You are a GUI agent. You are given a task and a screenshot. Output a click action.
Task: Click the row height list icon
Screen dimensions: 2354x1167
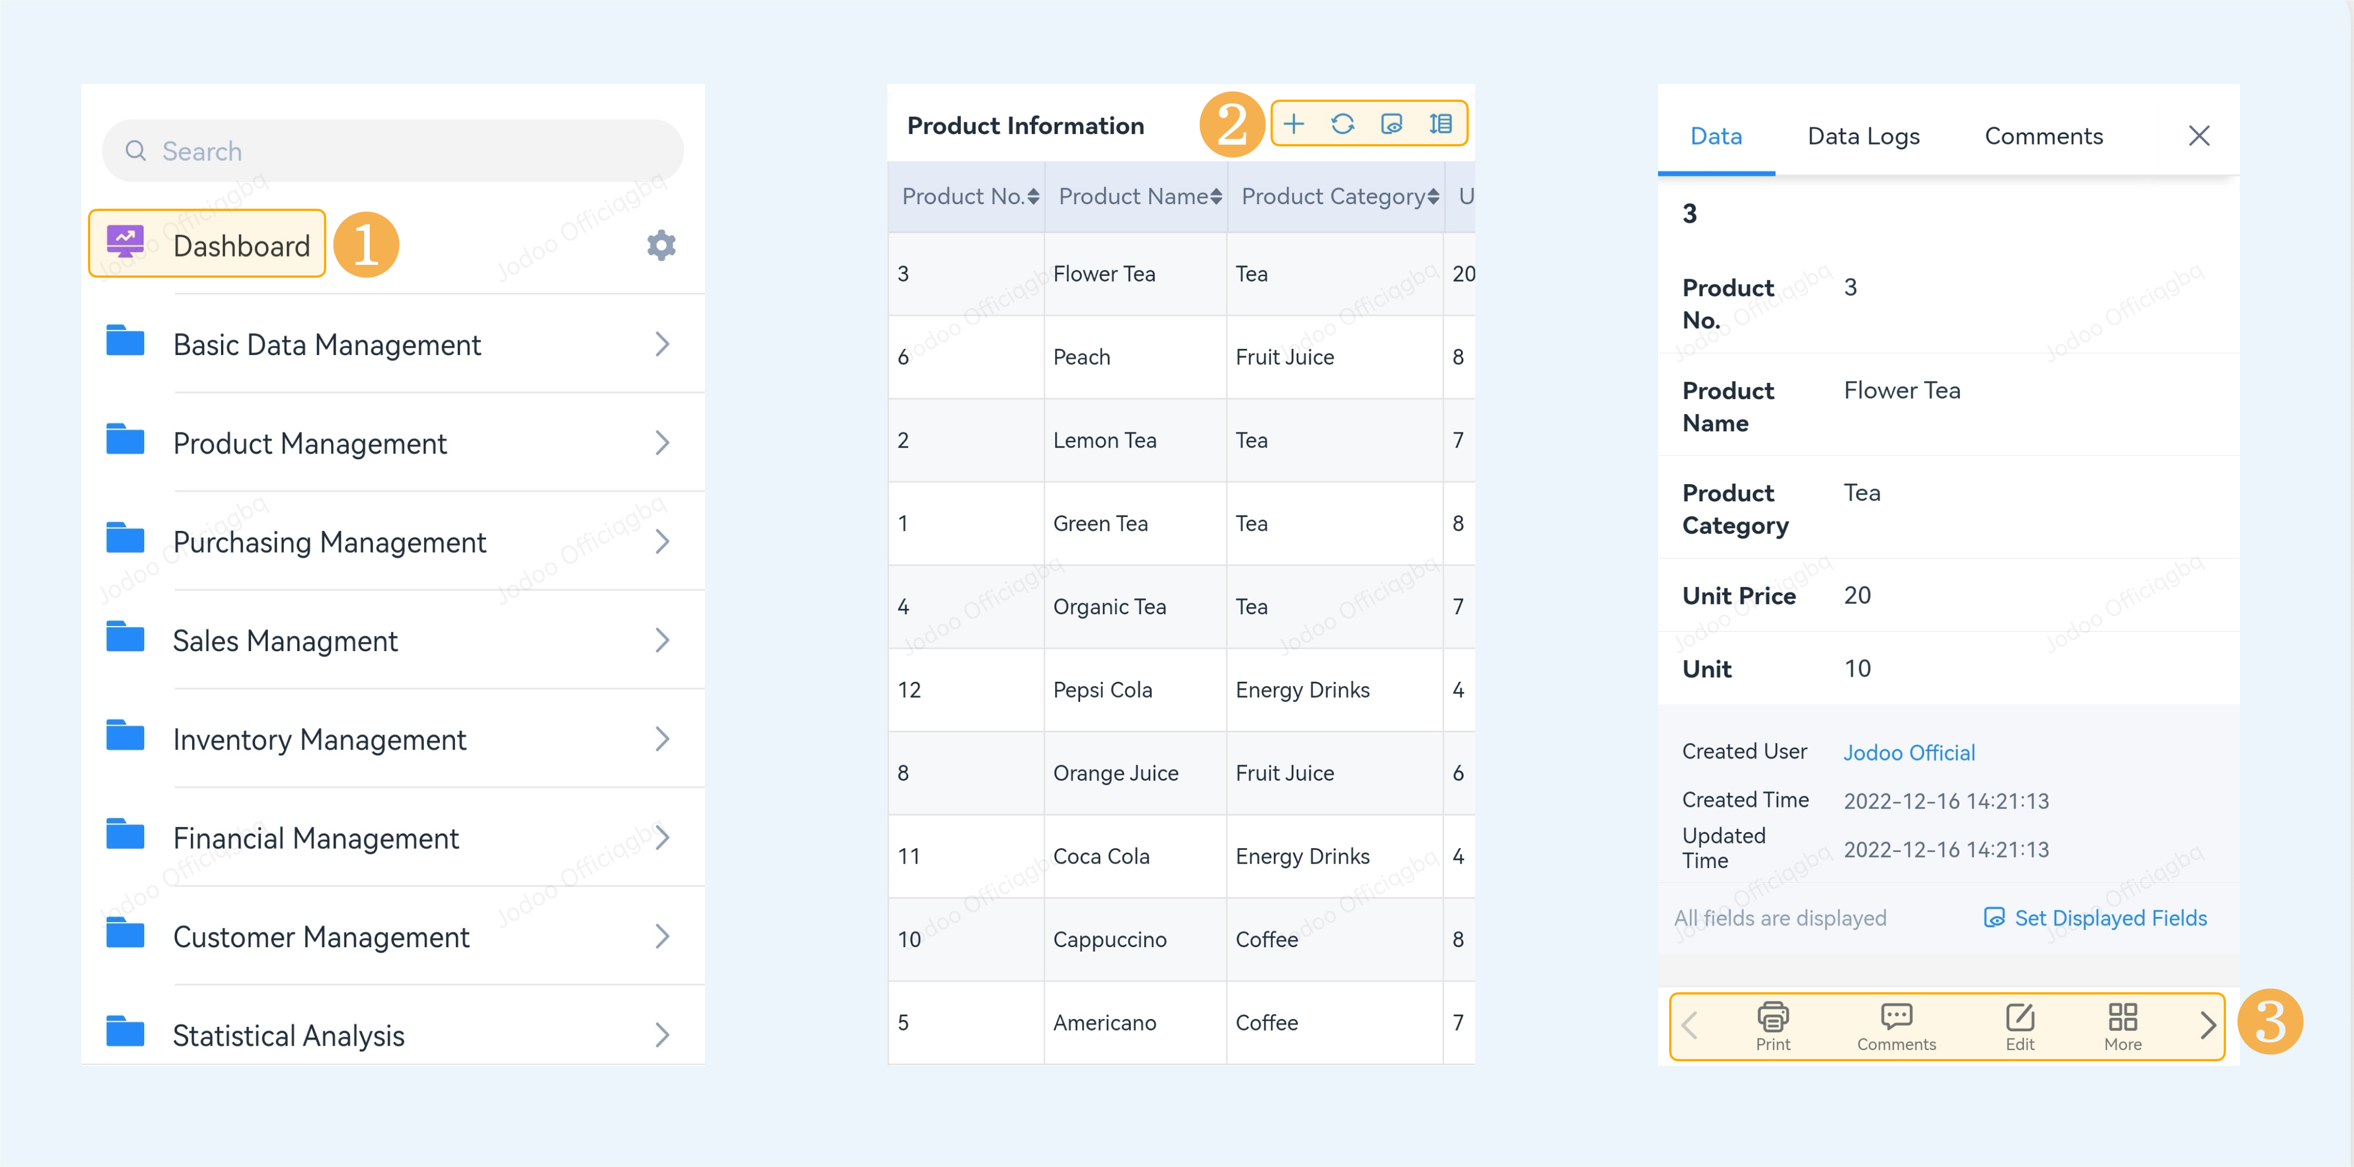coord(1440,124)
